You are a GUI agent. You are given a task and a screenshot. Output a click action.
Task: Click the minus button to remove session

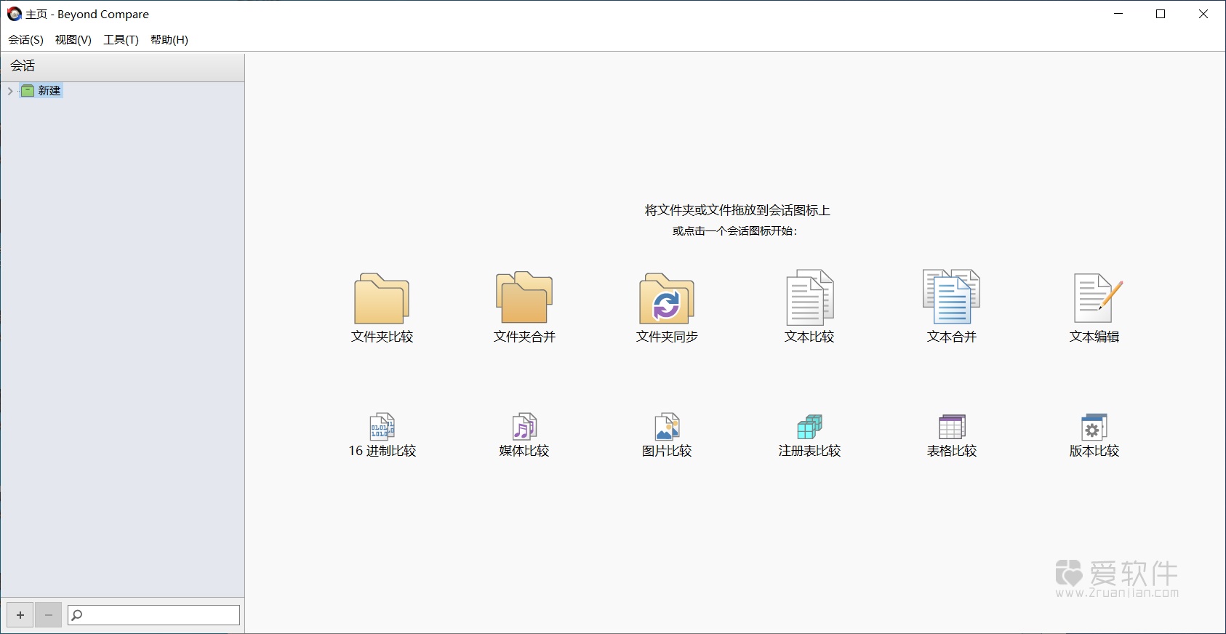point(49,615)
